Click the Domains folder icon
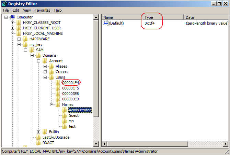The image size is (230, 155). point(38,55)
